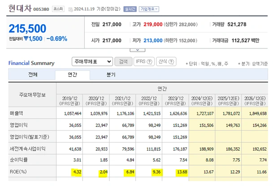Viewport: 273px width, 186px height.
Task: Click the highlighted ROE value 6.84
Action: tap(130, 172)
